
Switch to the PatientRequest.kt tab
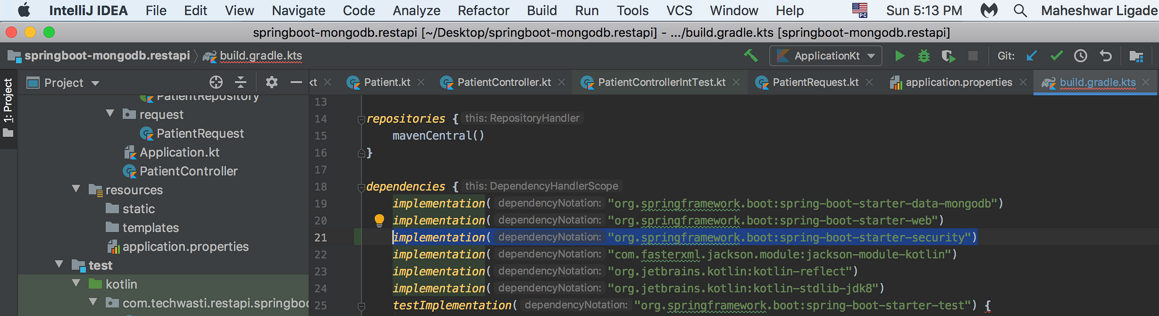(x=815, y=82)
